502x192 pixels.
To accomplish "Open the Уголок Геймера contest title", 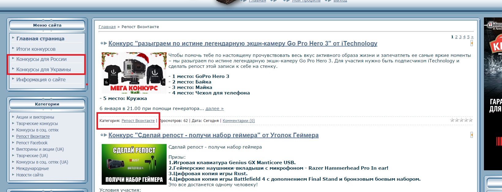I will [x=213, y=135].
